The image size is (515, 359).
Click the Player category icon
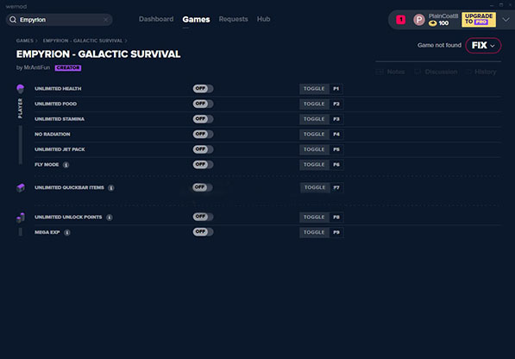(x=21, y=89)
